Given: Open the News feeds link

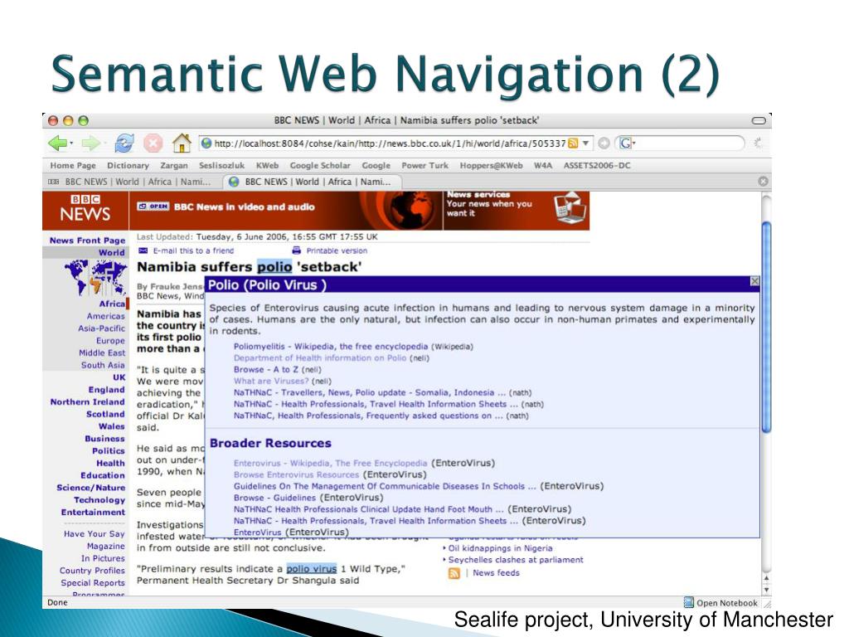Looking at the screenshot, I should click(x=496, y=572).
